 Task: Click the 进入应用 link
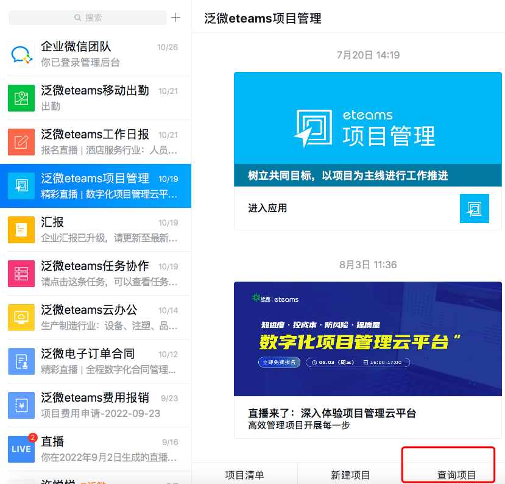pyautogui.click(x=267, y=208)
